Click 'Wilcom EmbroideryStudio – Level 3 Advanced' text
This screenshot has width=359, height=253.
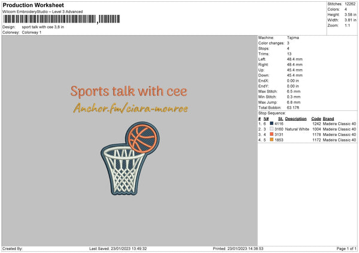(42, 12)
